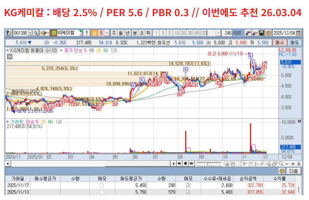
Task: Rewind the chart replay
Action: [179, 164]
